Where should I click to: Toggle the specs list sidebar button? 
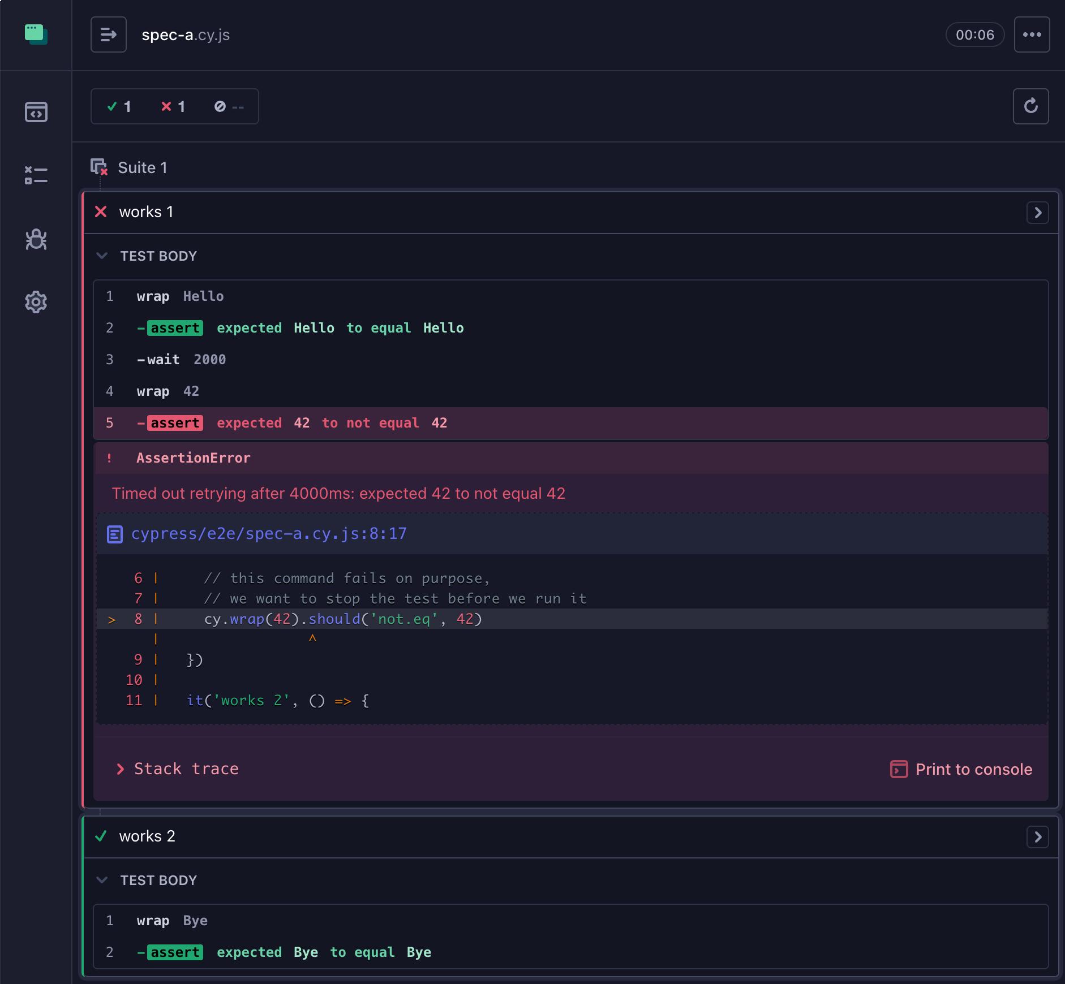point(109,34)
